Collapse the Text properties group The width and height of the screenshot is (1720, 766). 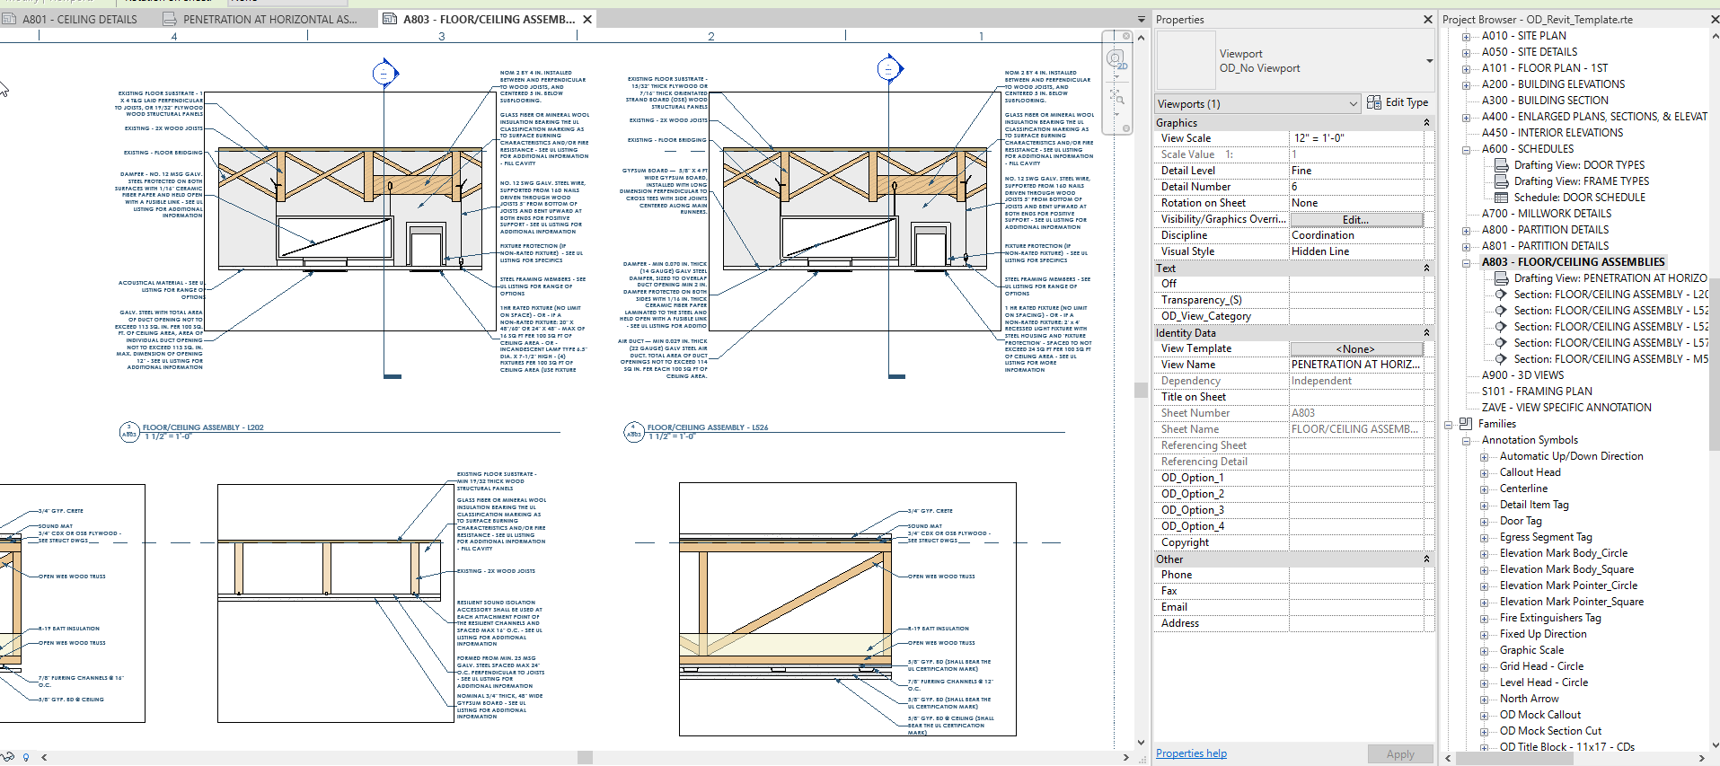point(1426,268)
